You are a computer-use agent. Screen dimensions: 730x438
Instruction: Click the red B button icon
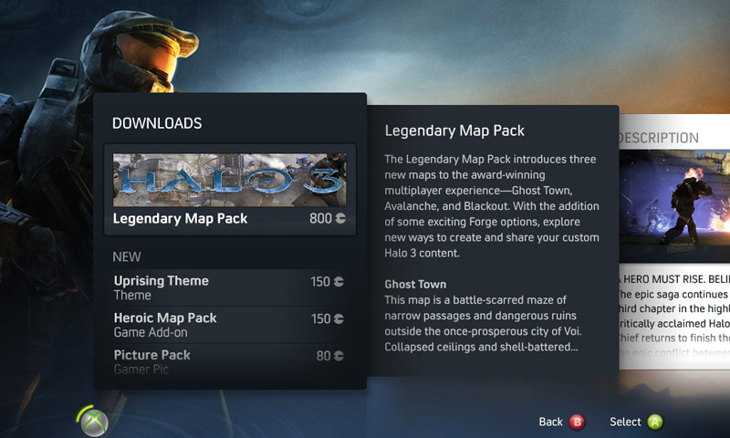point(577,422)
